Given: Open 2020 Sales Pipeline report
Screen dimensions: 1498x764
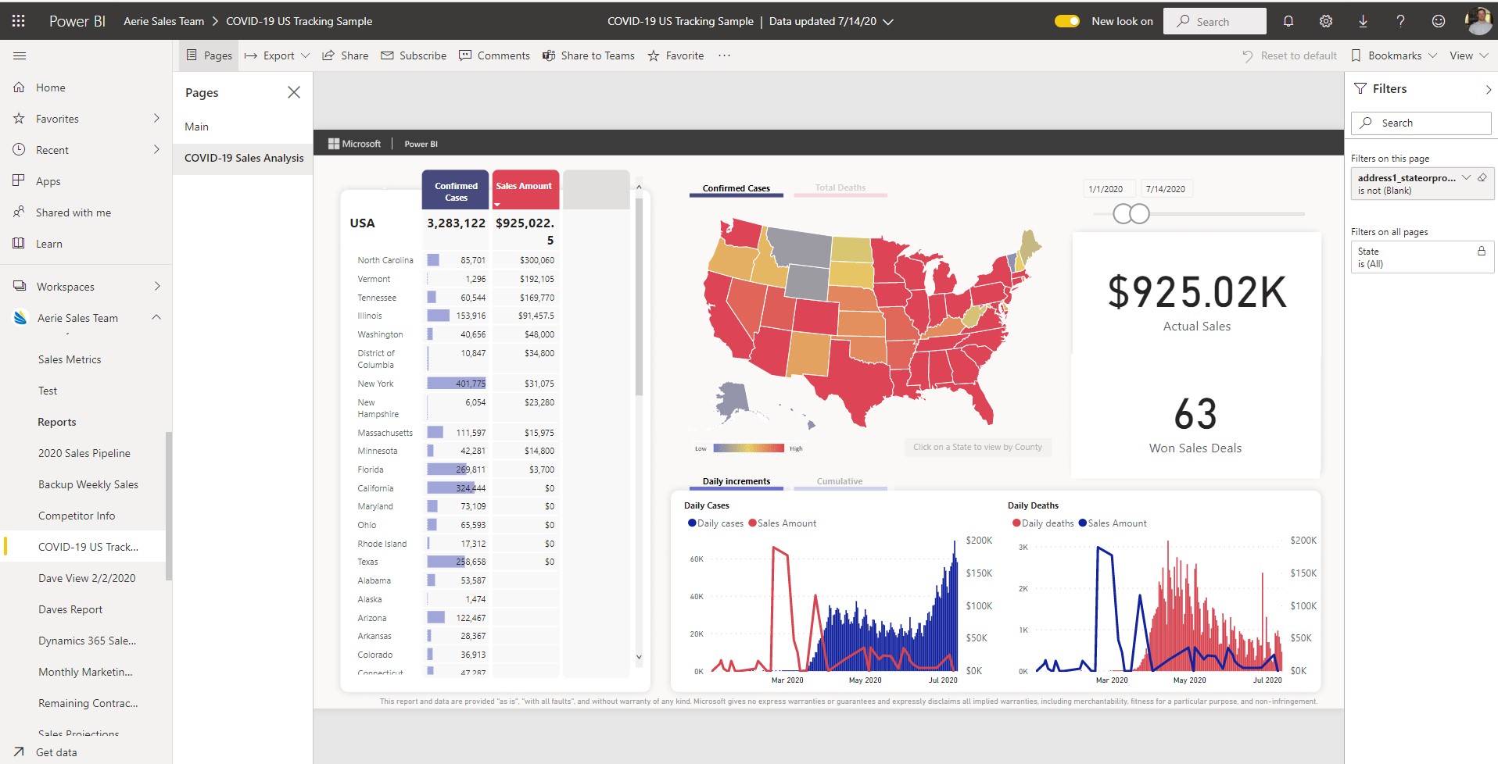Looking at the screenshot, I should pos(84,453).
